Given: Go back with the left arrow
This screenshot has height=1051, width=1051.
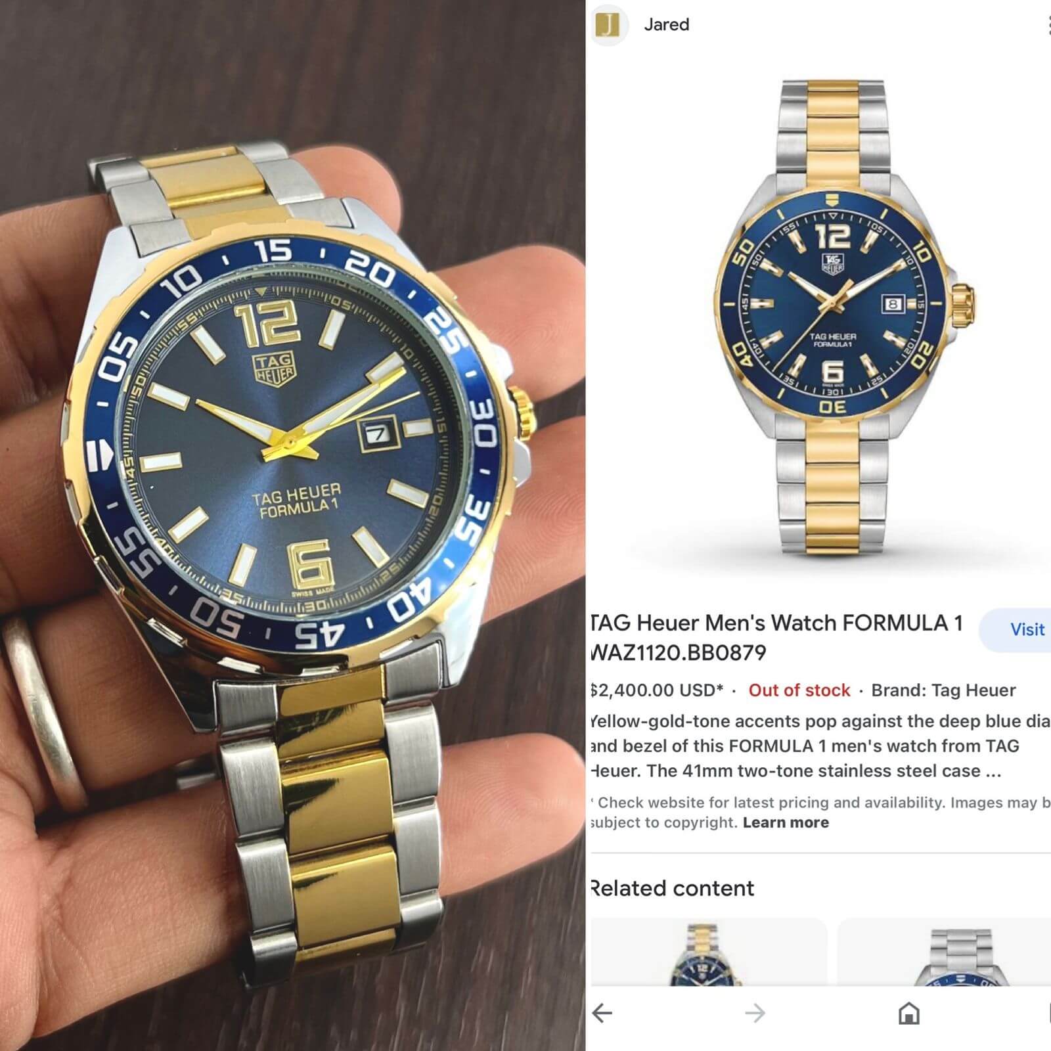Looking at the screenshot, I should pos(602,1013).
